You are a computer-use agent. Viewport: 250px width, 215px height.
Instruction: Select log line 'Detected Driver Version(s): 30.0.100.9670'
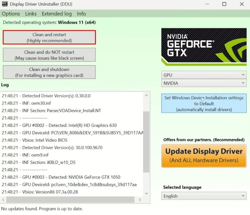point(52,148)
